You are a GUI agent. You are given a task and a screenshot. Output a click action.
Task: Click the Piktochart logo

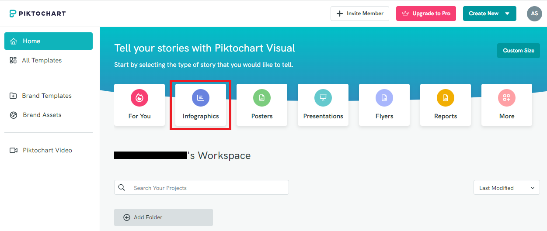37,14
